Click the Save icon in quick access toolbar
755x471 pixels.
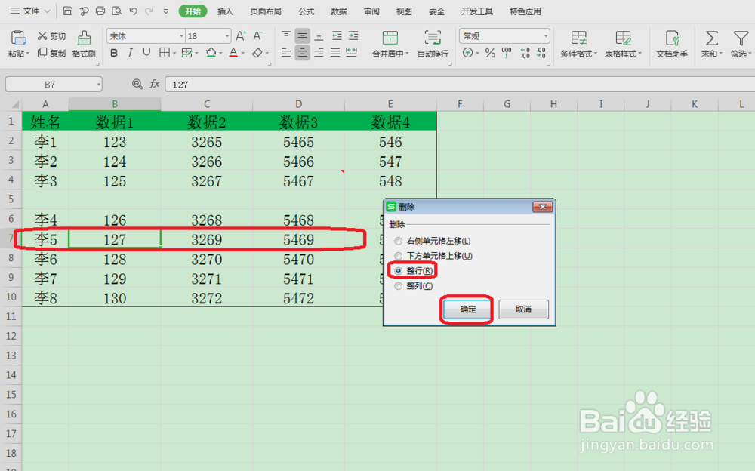(x=68, y=11)
